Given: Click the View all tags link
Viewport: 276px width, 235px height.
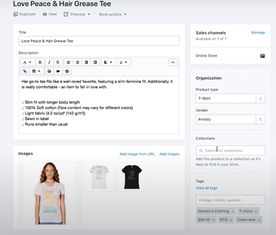Looking at the screenshot, I should click(207, 188).
